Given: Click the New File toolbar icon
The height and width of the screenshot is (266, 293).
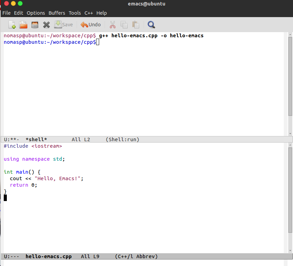Looking at the screenshot, I should pos(12,25).
